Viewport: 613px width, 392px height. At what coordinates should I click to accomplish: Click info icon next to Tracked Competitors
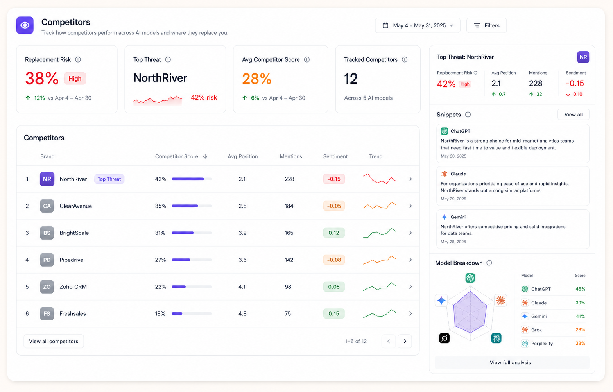coord(405,59)
